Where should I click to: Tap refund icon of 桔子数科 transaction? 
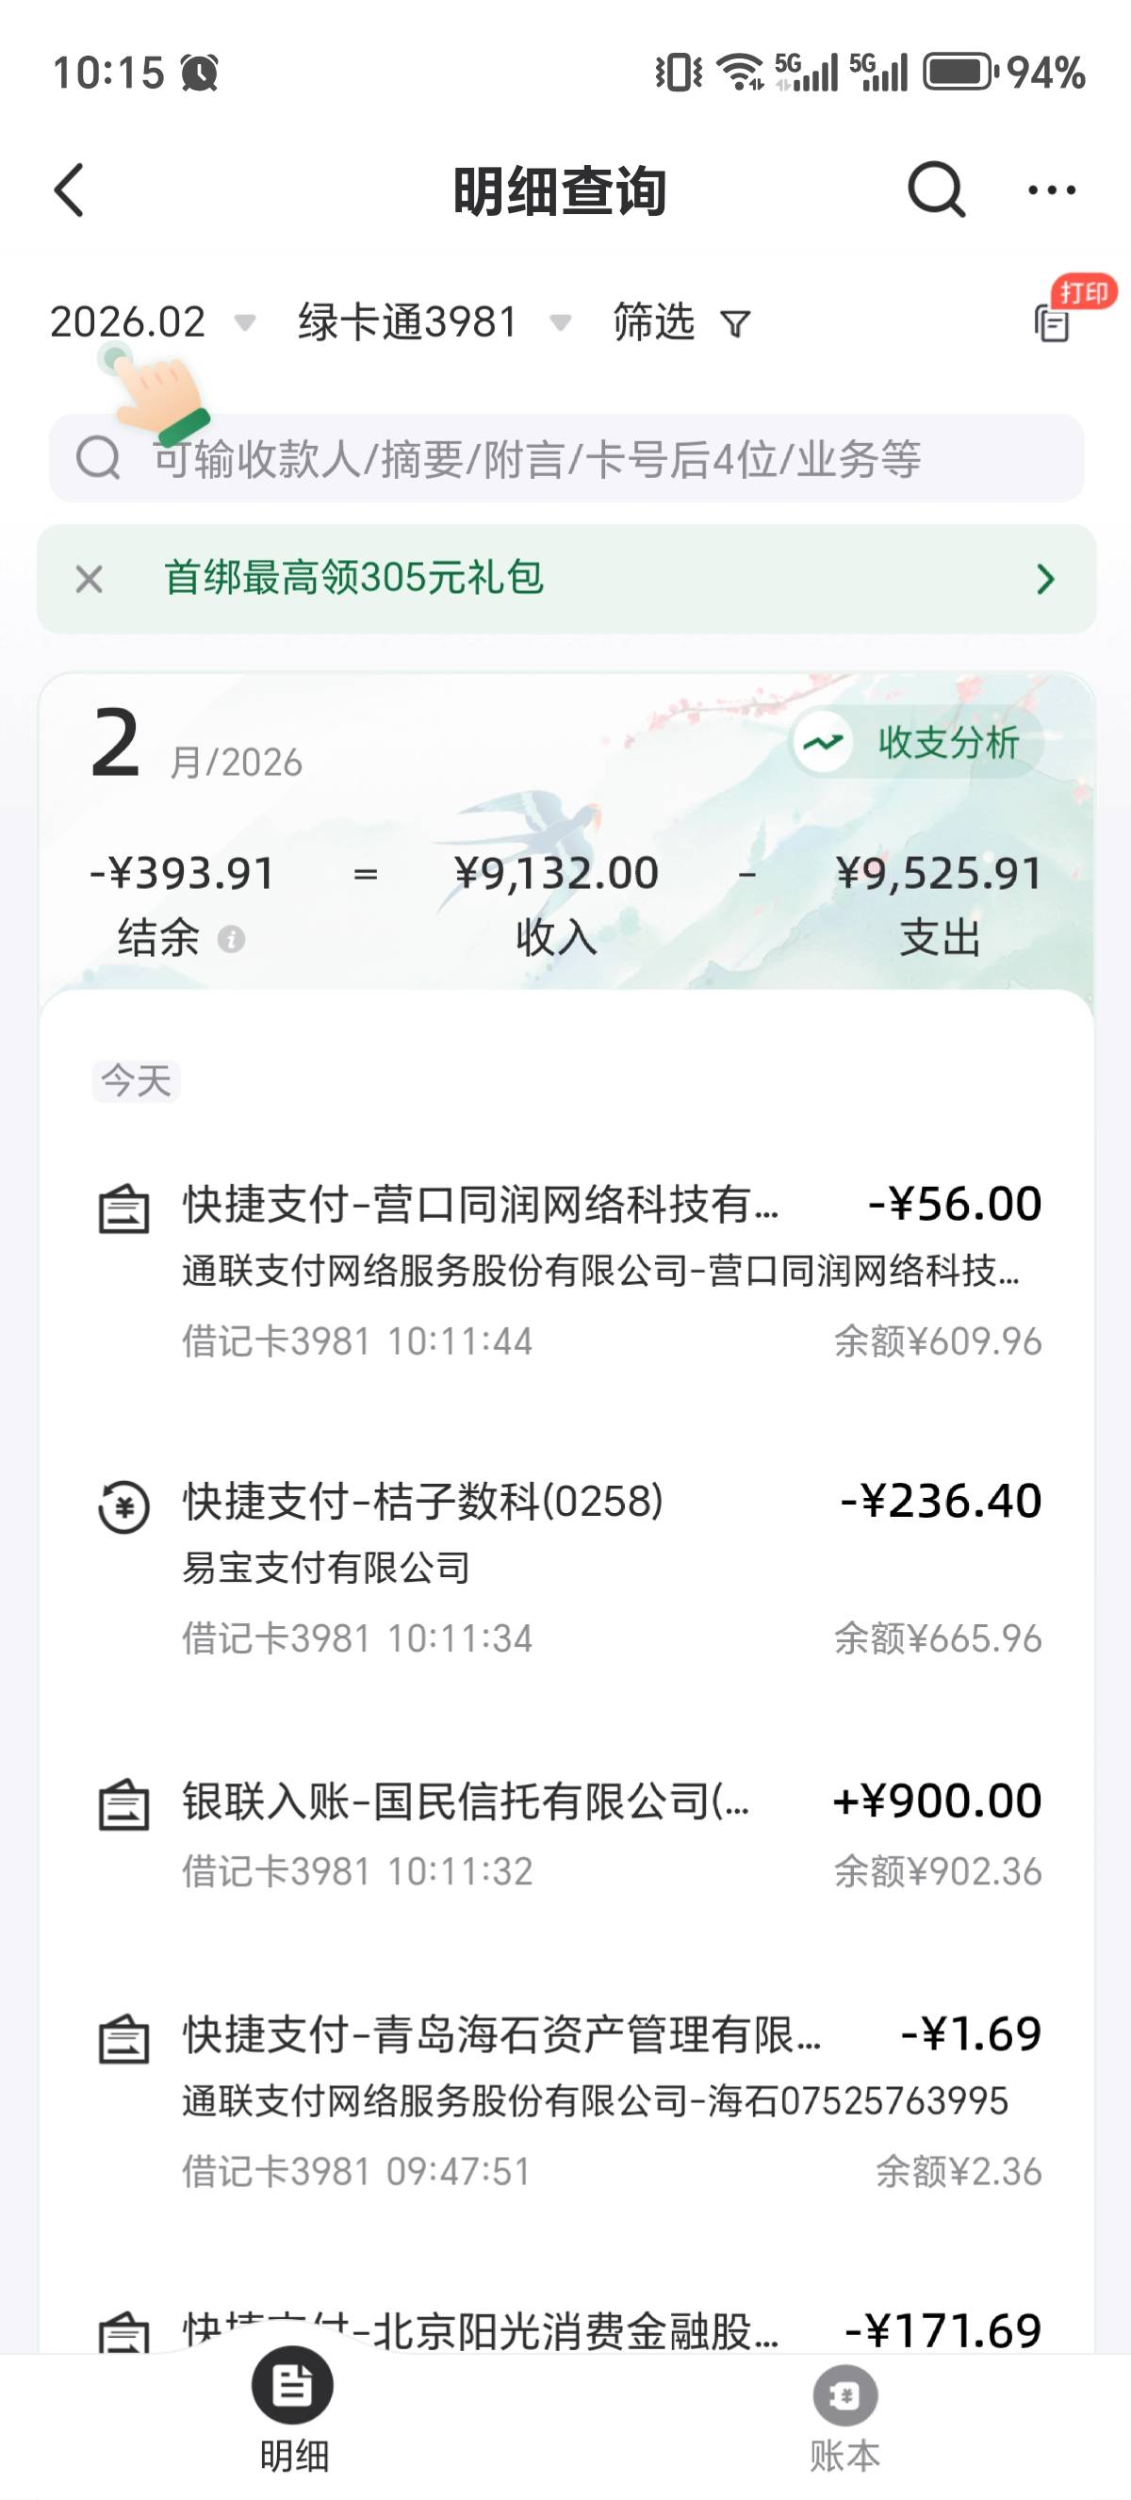124,1507
